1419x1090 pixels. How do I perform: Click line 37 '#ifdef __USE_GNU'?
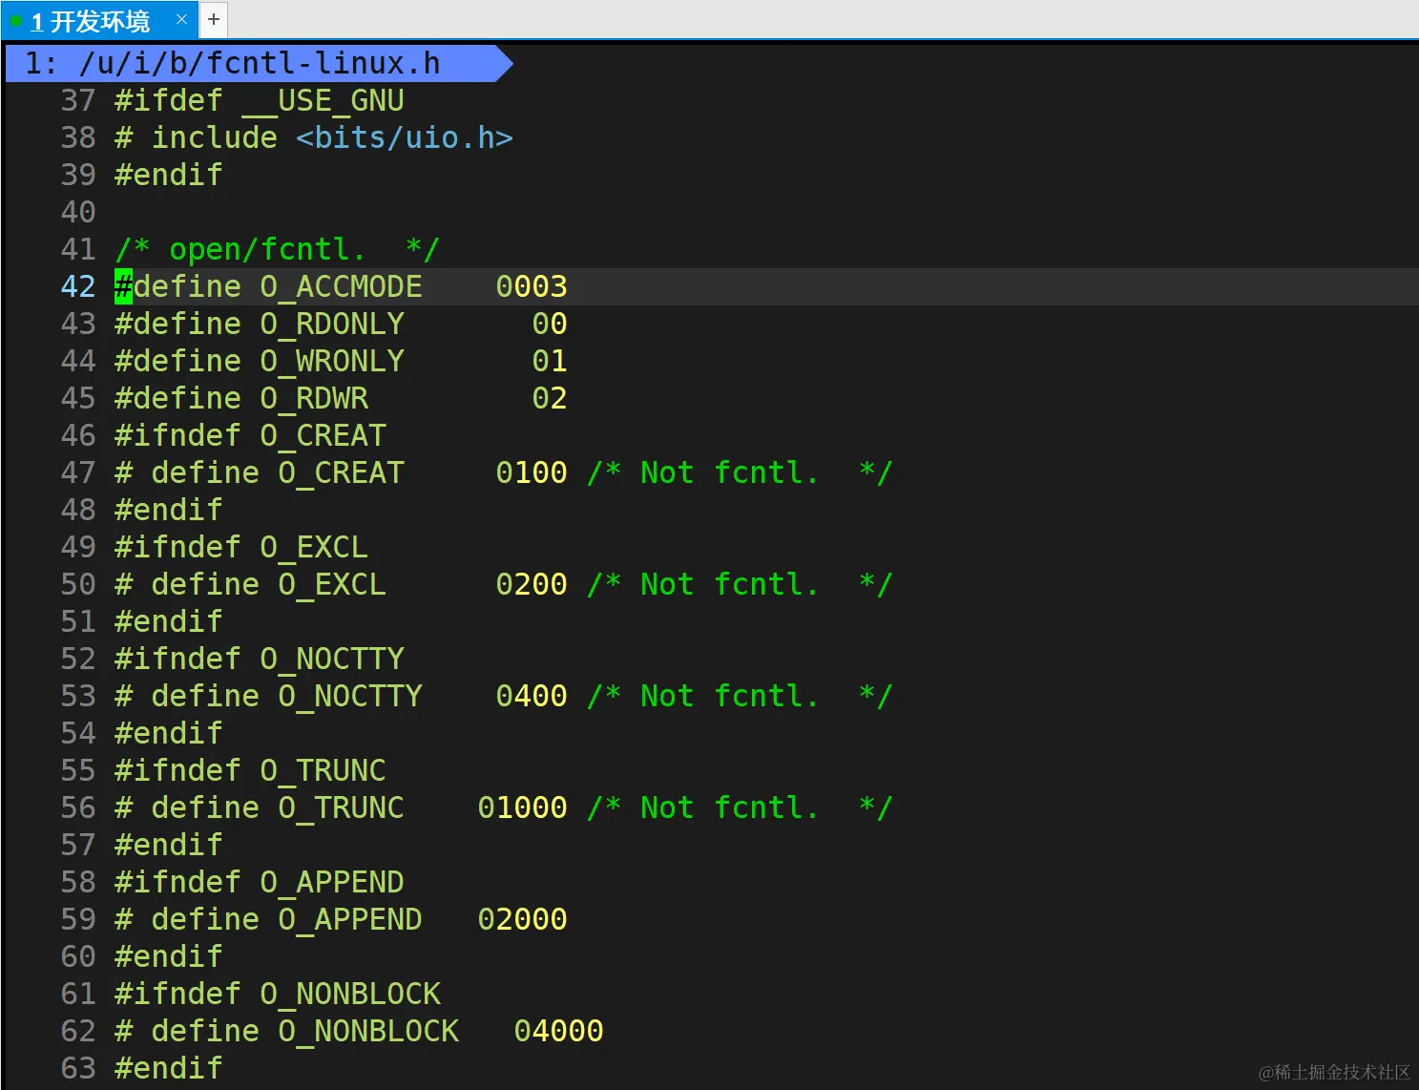[x=259, y=100]
